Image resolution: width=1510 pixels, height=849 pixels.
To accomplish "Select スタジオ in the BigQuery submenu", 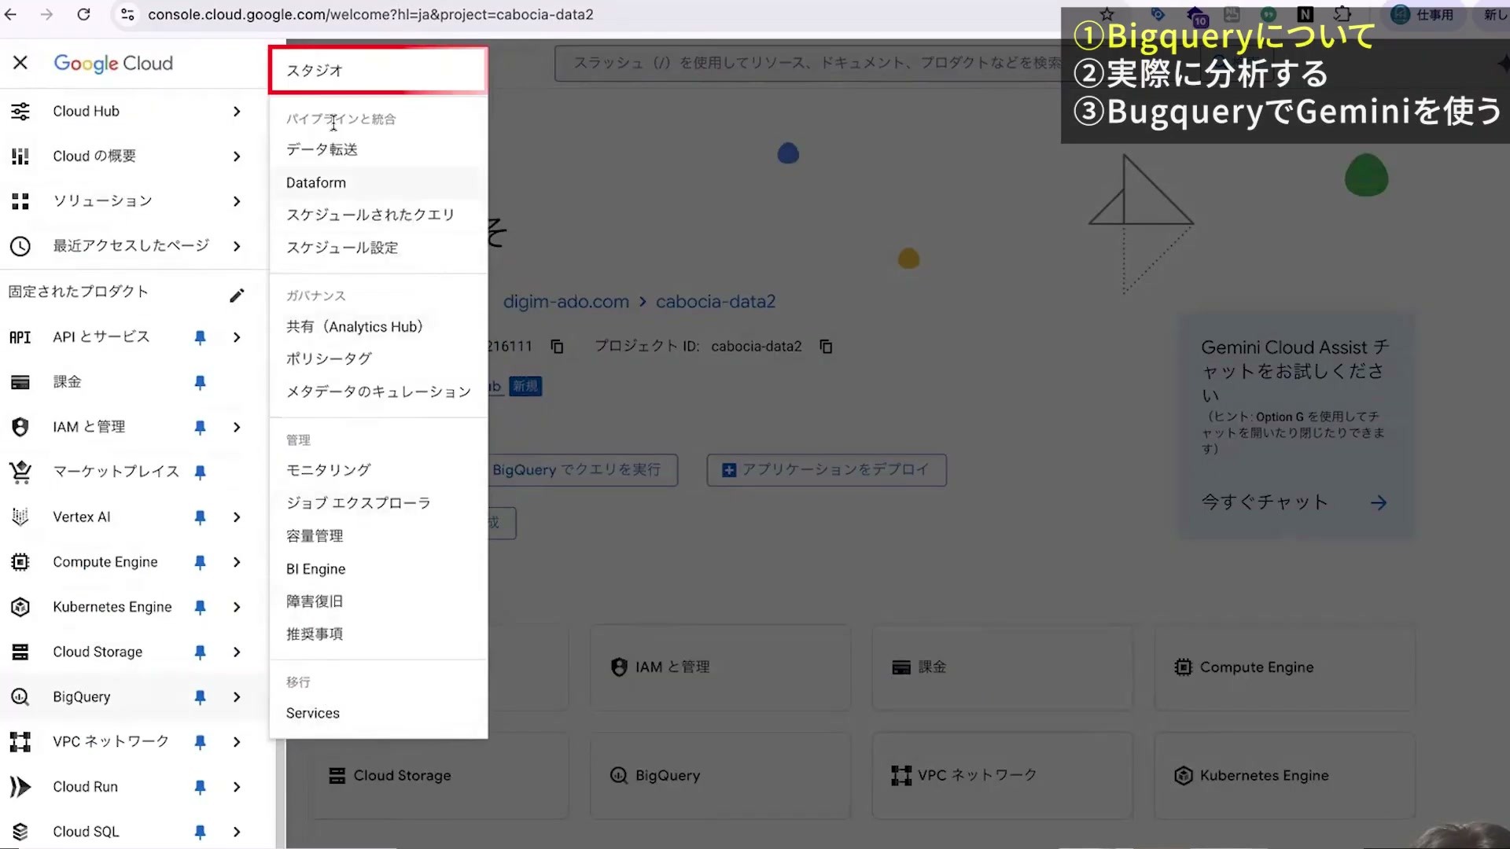I will pyautogui.click(x=378, y=71).
